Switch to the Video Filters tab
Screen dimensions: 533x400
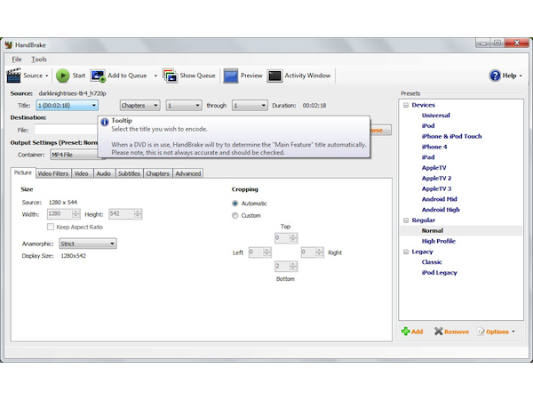click(x=53, y=173)
